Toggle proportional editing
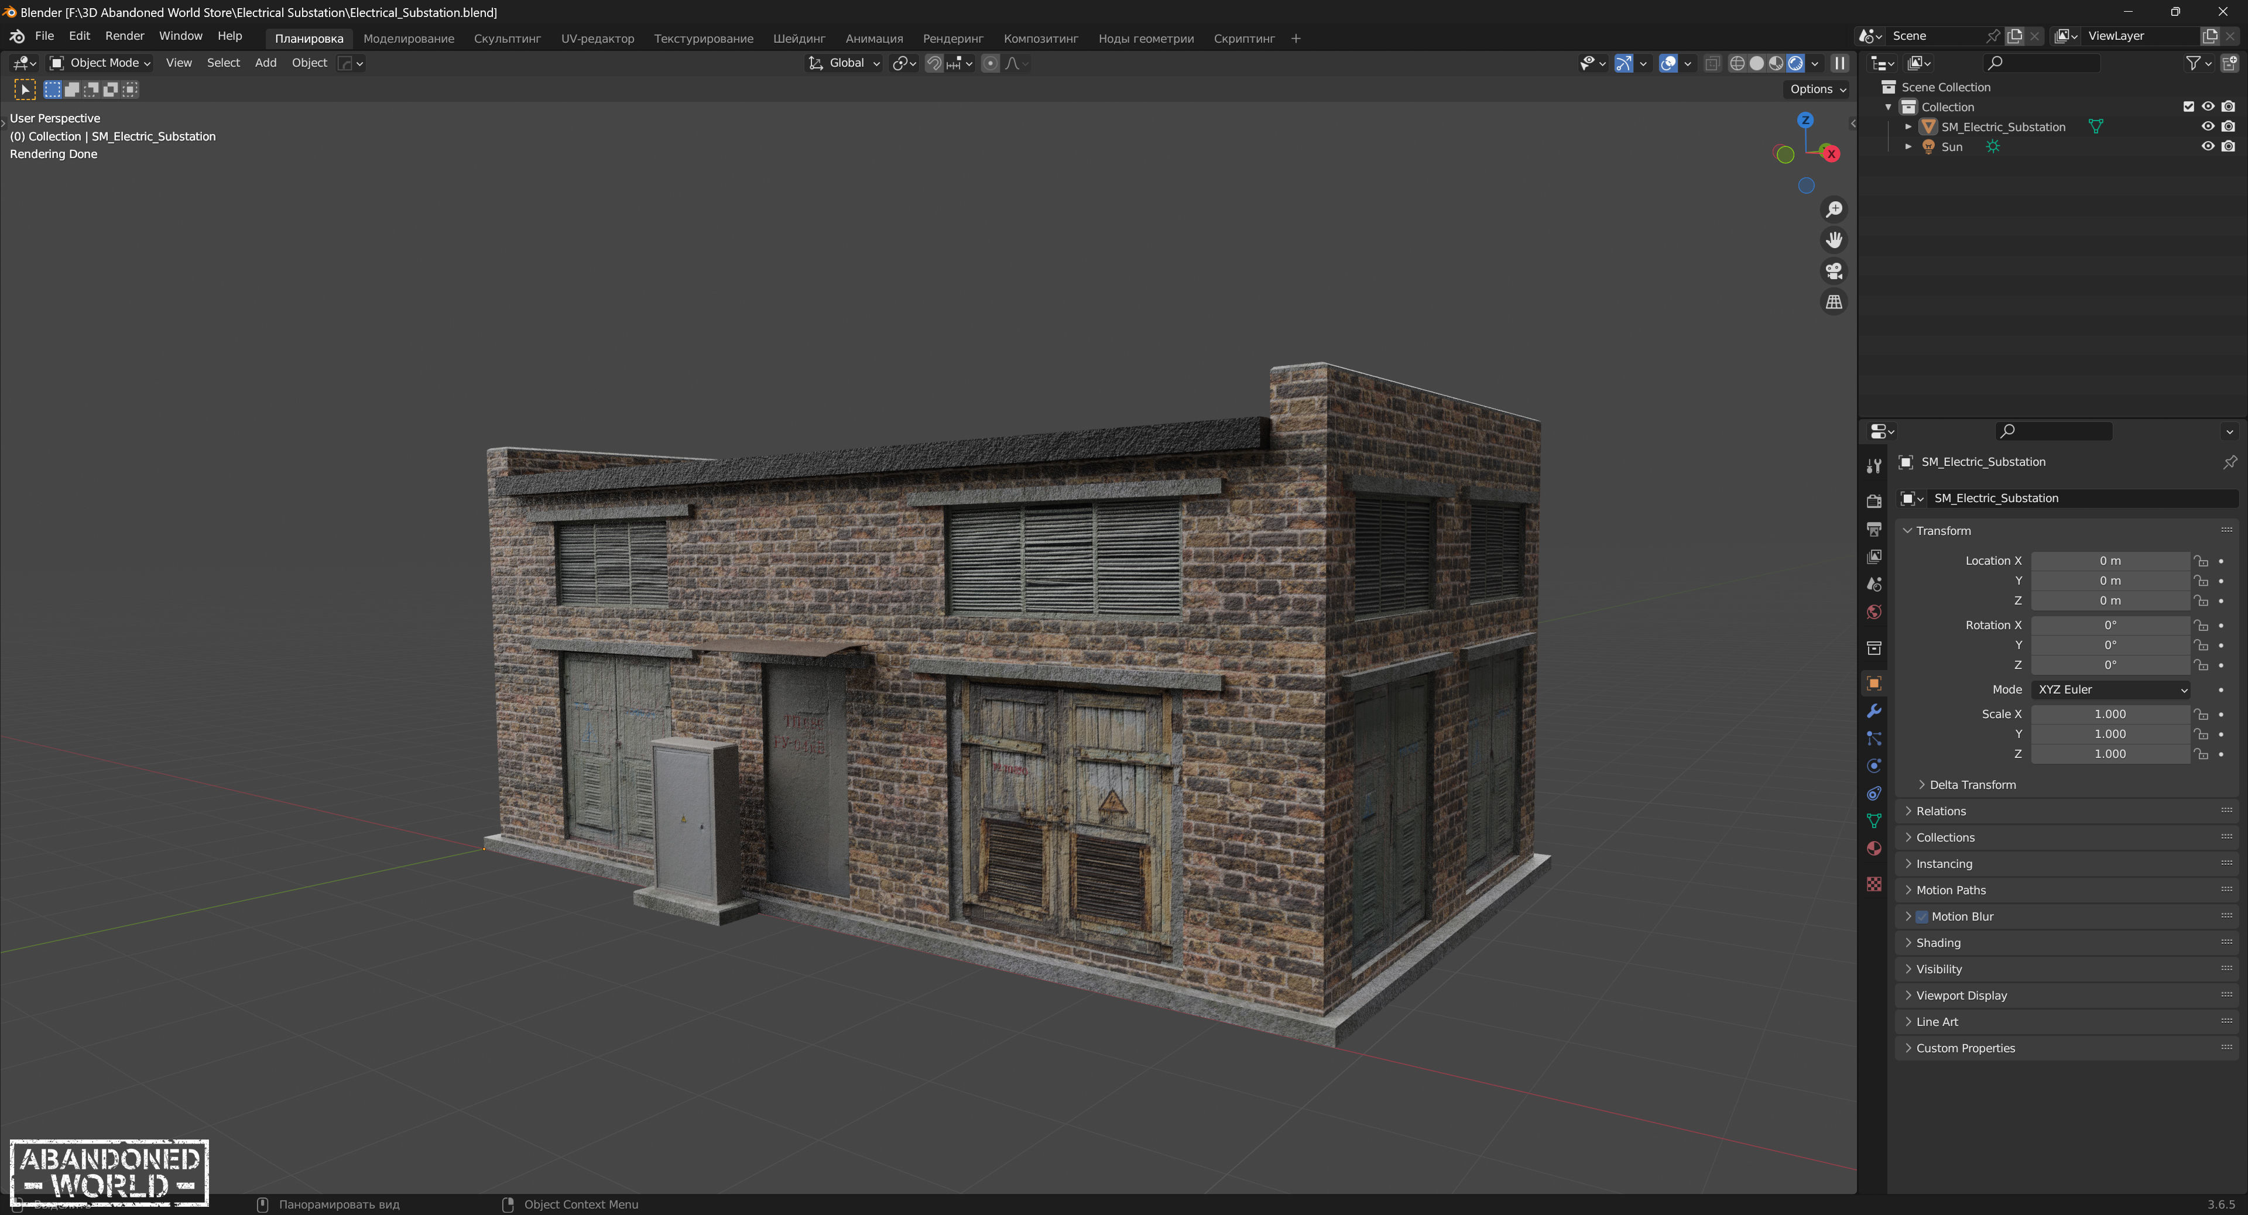The image size is (2248, 1215). [989, 63]
